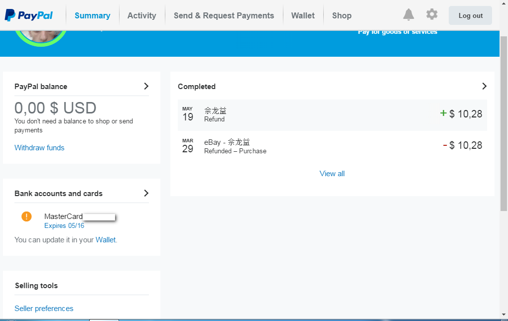Click Bank accounts and cards heading
This screenshot has width=508, height=321.
[59, 194]
